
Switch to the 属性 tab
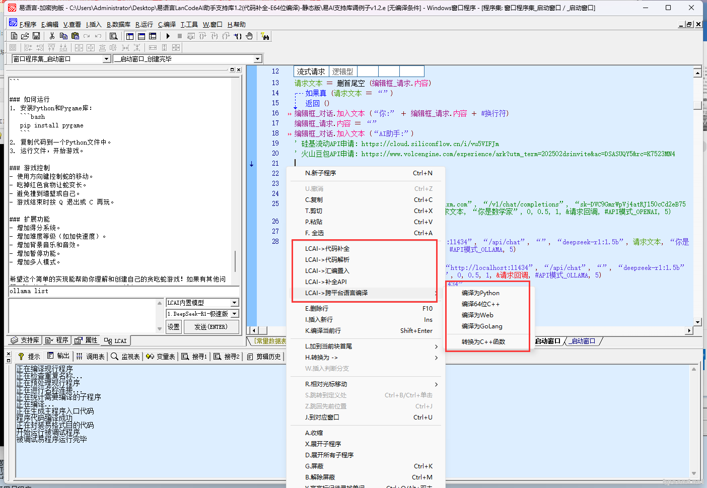86,340
